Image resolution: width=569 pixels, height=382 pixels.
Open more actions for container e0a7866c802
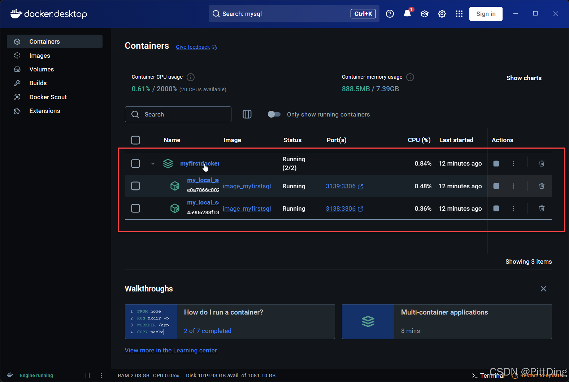click(x=513, y=186)
